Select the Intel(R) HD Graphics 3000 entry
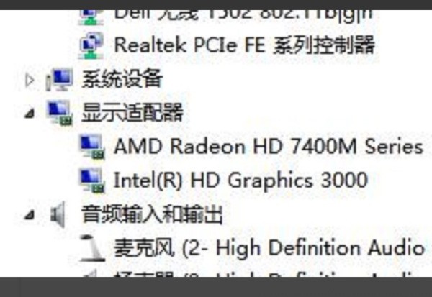 pyautogui.click(x=240, y=181)
